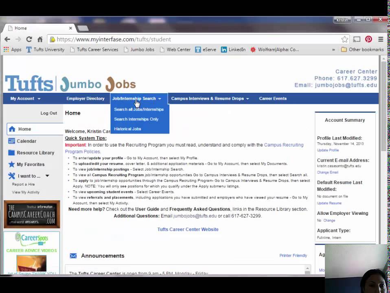Click Log Out link

pos(49,113)
